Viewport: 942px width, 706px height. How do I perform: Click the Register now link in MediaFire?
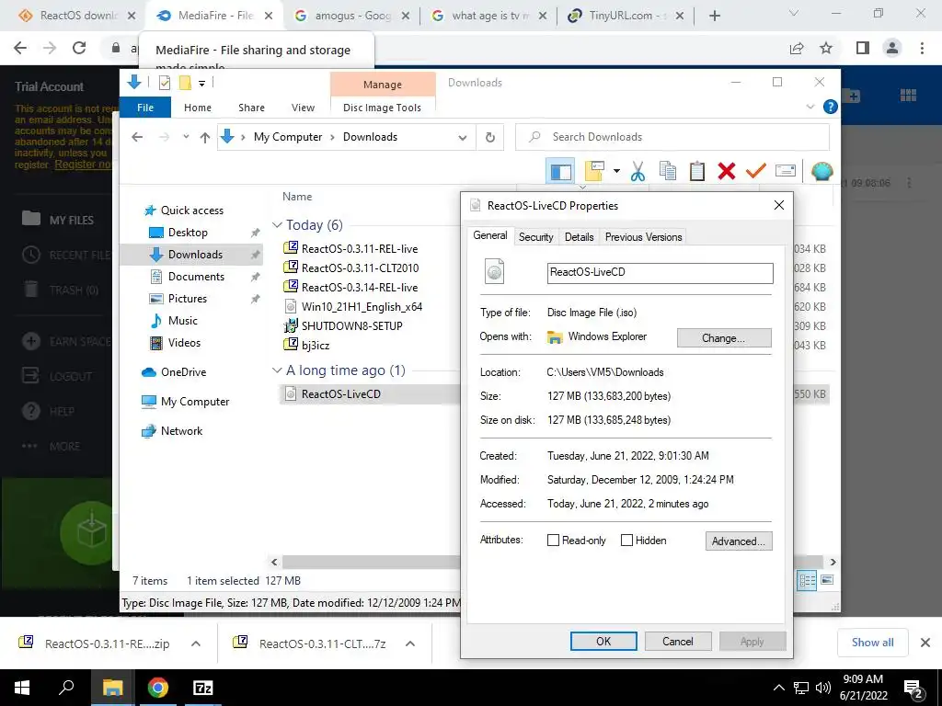[x=83, y=165]
